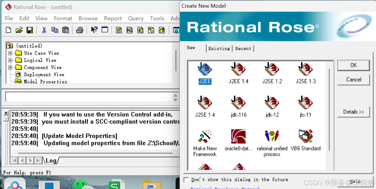The image size is (376, 189).
Task: Select Model Properties in browser tree
Action: point(45,81)
